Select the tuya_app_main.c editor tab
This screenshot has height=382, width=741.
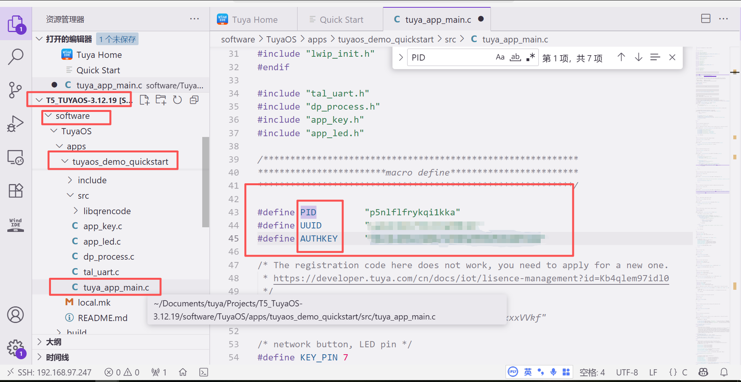coord(437,19)
